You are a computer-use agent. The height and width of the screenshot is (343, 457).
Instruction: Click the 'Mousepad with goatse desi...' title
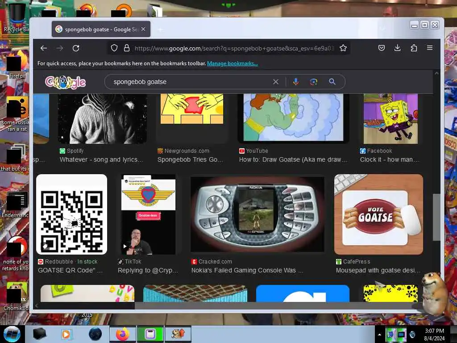pyautogui.click(x=378, y=270)
